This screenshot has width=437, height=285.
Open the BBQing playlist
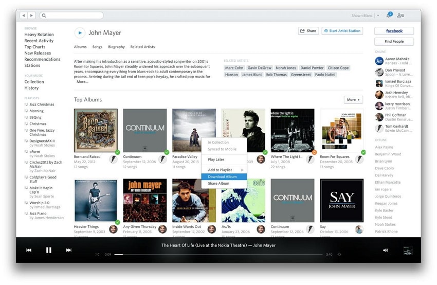pyautogui.click(x=35, y=117)
